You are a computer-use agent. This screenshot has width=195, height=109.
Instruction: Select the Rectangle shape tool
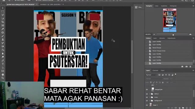(x=3, y=71)
